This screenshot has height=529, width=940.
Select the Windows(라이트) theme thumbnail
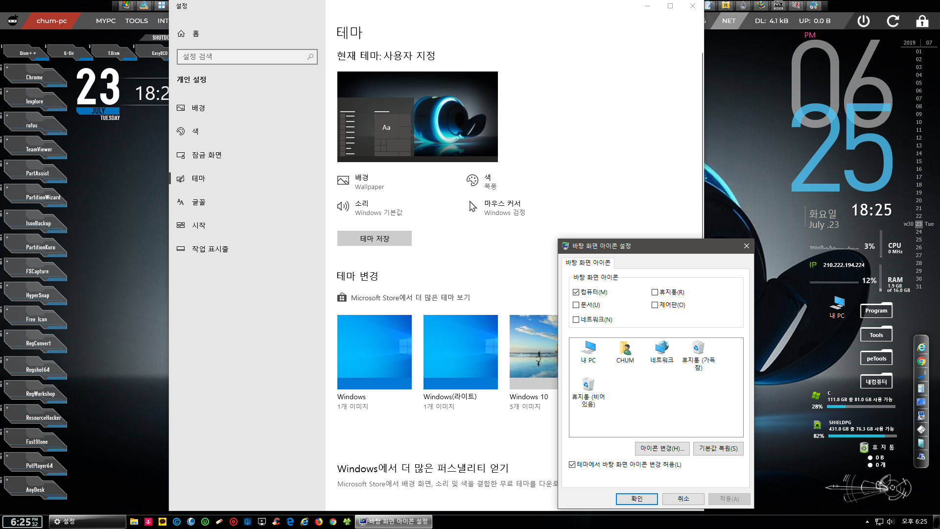coord(461,352)
